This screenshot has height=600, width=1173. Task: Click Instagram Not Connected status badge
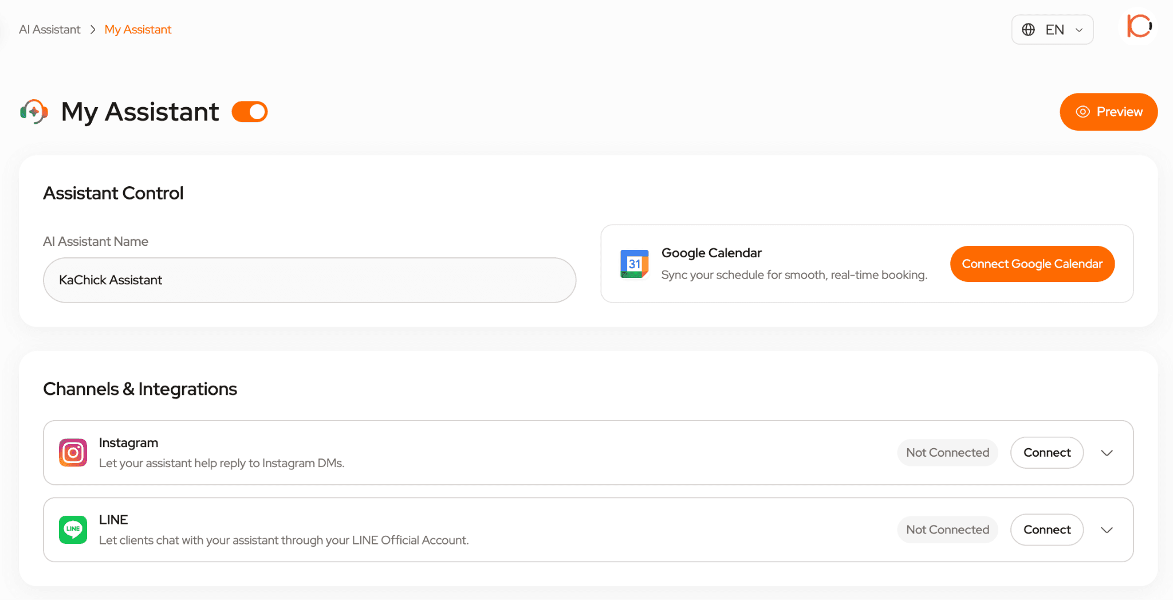(x=947, y=453)
